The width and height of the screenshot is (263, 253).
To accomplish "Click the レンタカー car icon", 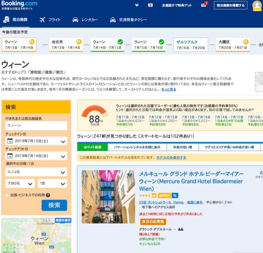I will pyautogui.click(x=75, y=20).
